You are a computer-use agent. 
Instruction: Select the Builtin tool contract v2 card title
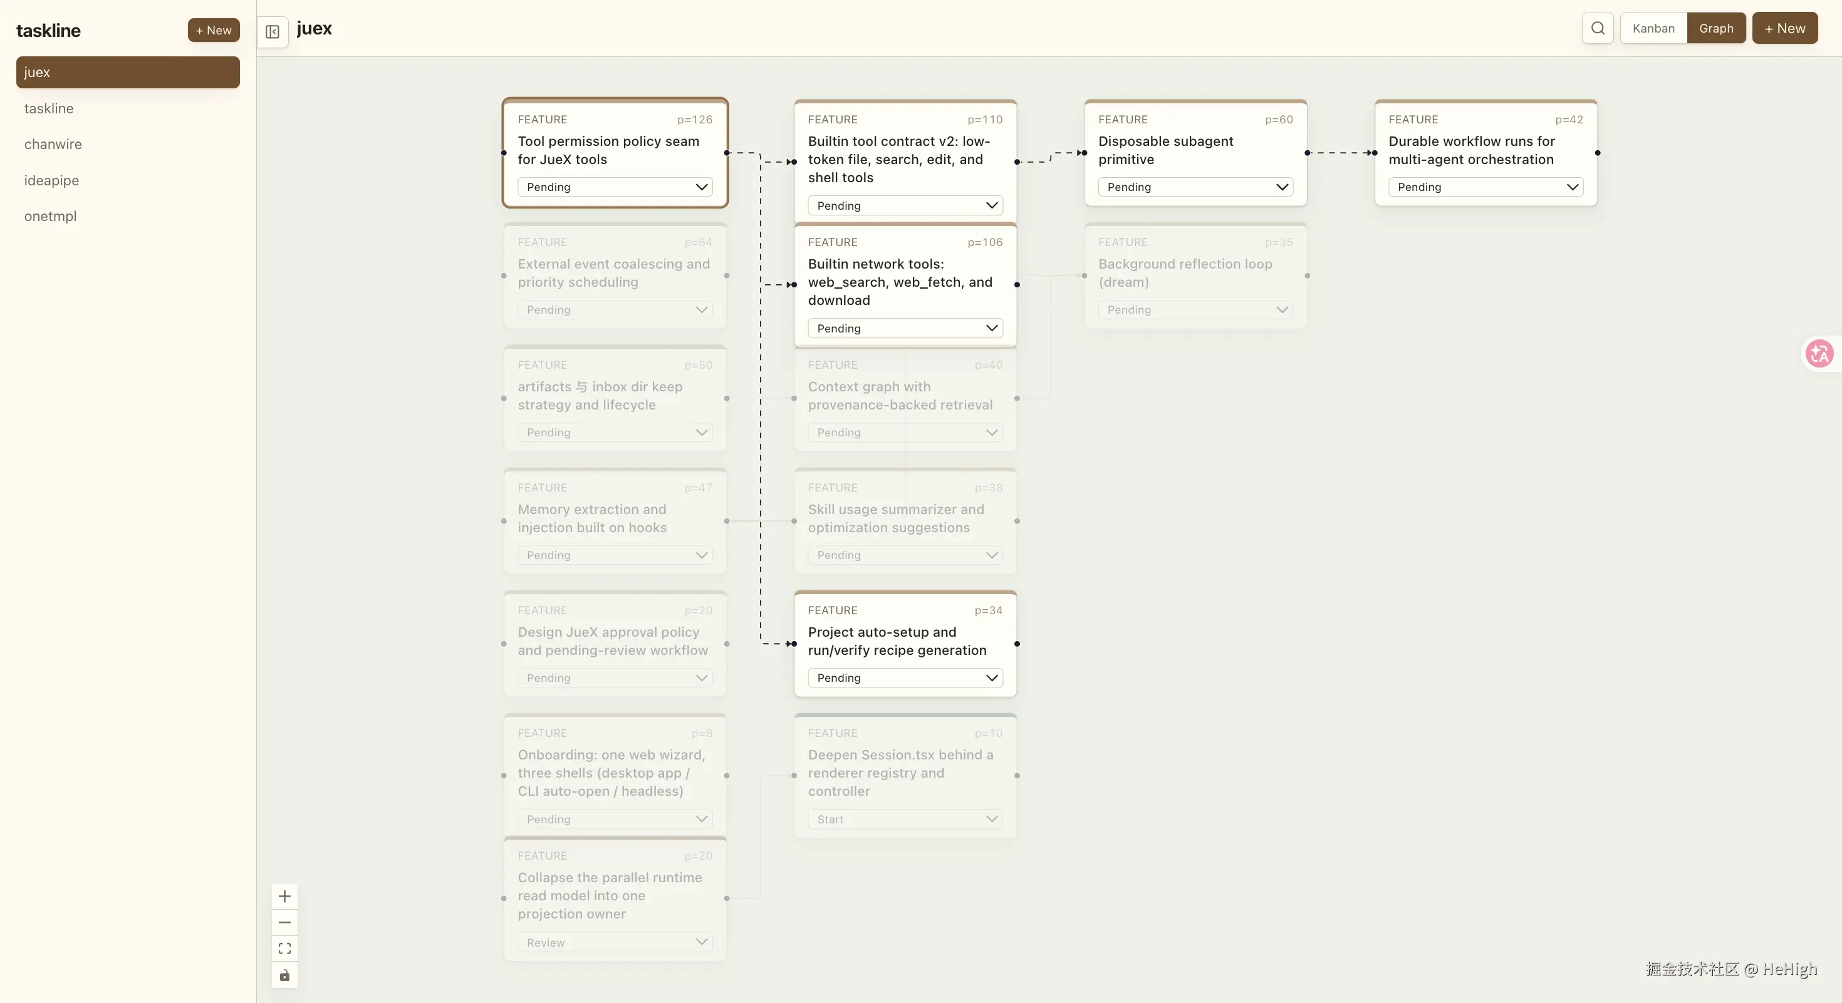point(899,159)
